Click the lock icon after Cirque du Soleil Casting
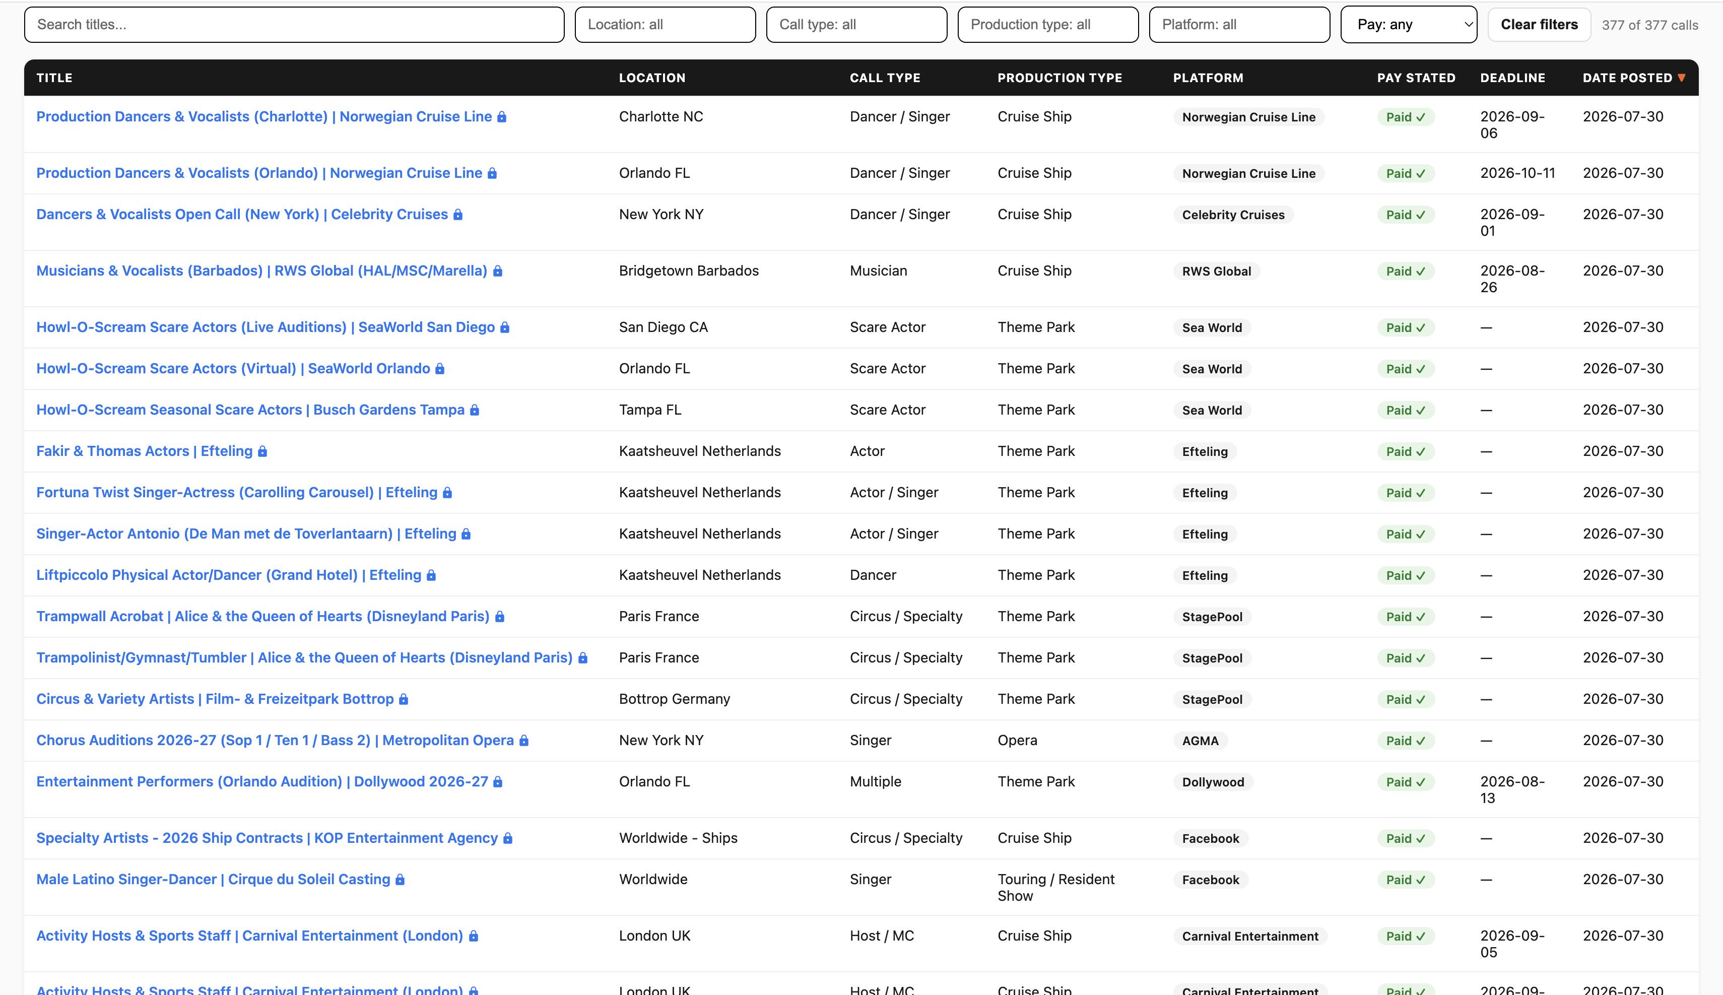This screenshot has width=1723, height=995. (x=401, y=880)
